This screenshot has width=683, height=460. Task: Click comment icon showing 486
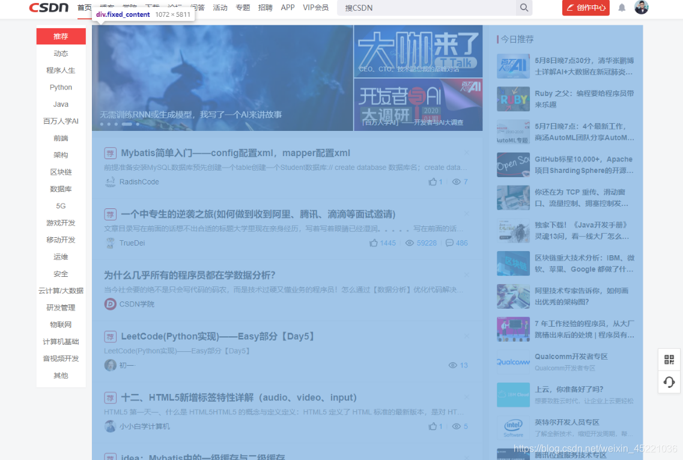click(x=449, y=243)
